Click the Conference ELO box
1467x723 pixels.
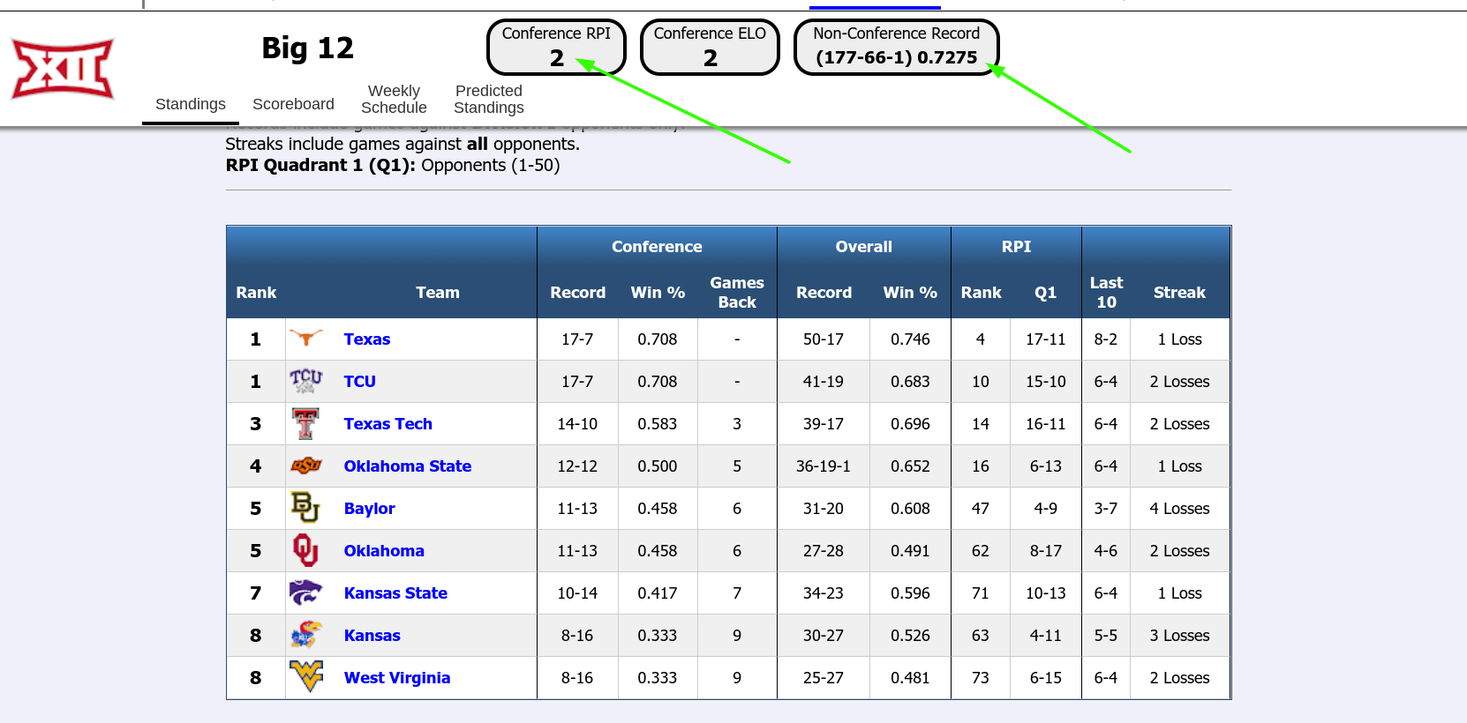710,47
